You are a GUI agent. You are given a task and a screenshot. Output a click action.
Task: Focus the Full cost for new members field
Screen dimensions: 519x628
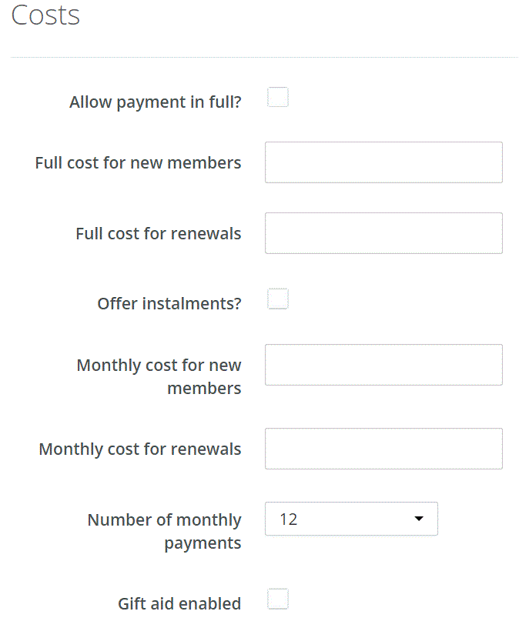[x=383, y=162]
